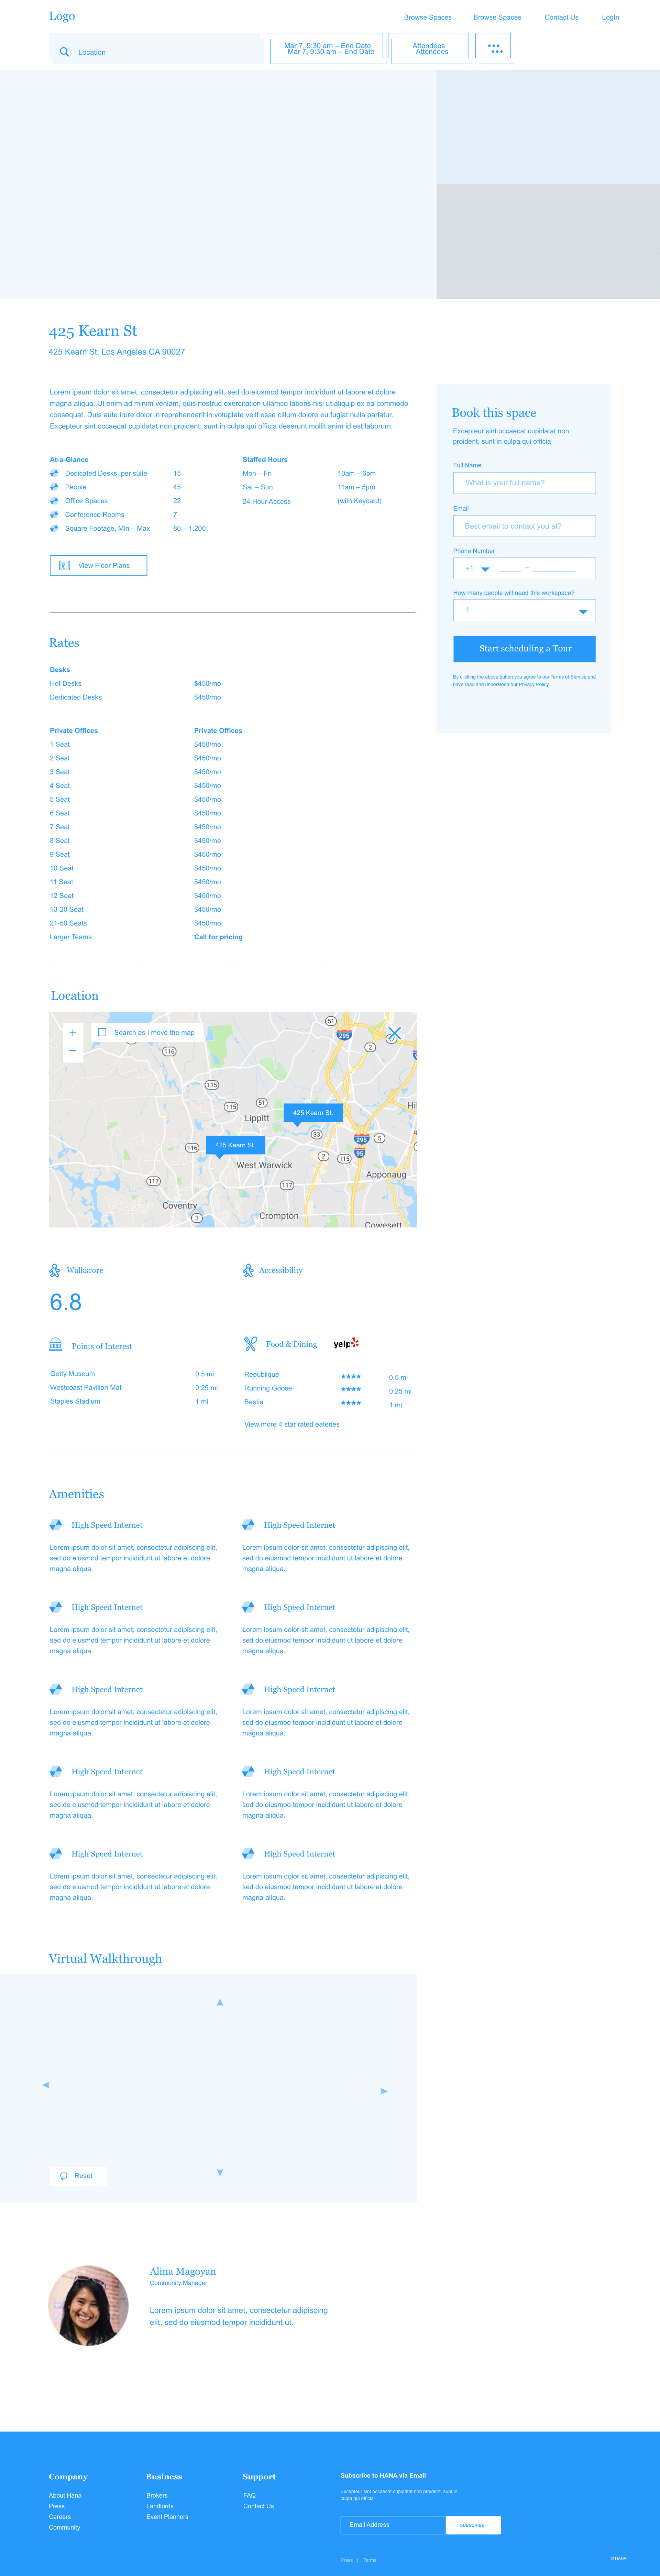Open the Careers footer link
This screenshot has height=2576, width=660.
pyautogui.click(x=60, y=2517)
